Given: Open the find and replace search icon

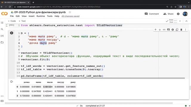Looking at the screenshot, I should pos(2,29).
